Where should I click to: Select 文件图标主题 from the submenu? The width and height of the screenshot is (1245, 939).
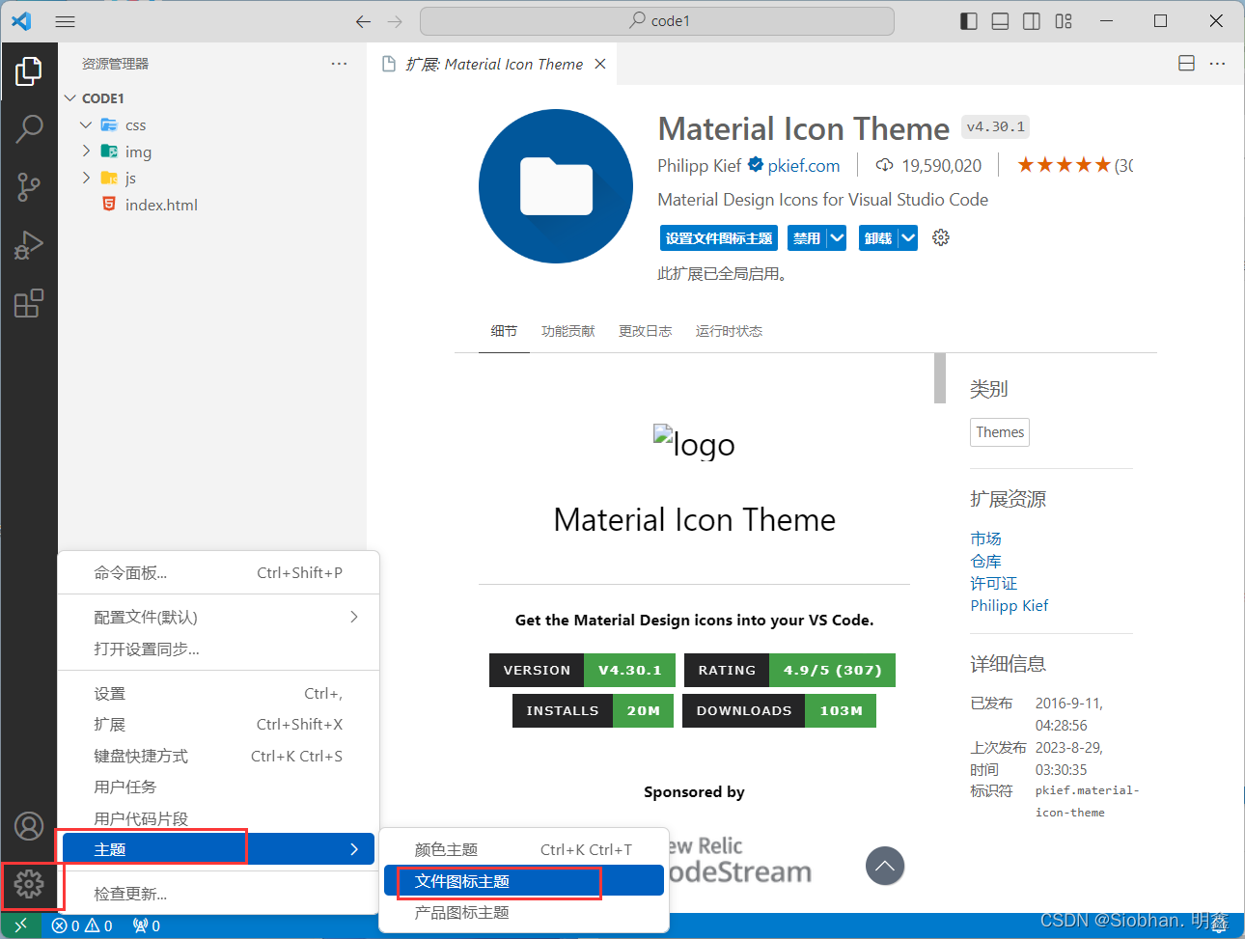[x=462, y=881]
